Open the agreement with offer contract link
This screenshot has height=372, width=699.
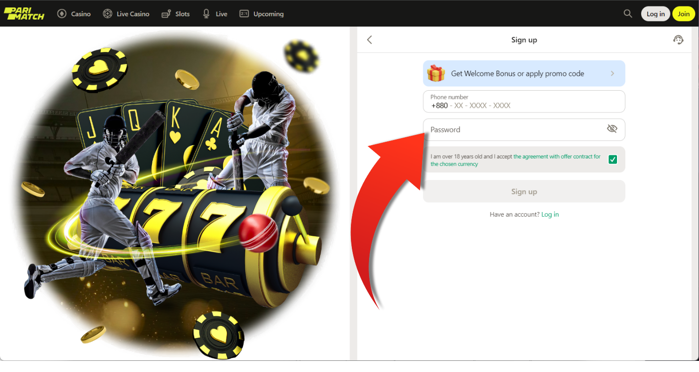point(556,157)
